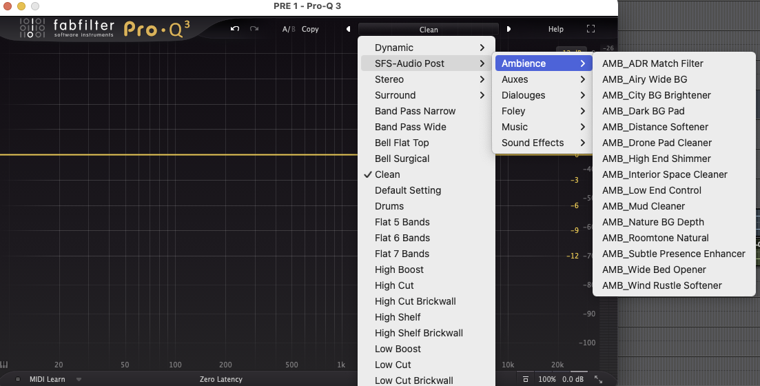
Task: Click the Copy button
Action: coord(310,29)
